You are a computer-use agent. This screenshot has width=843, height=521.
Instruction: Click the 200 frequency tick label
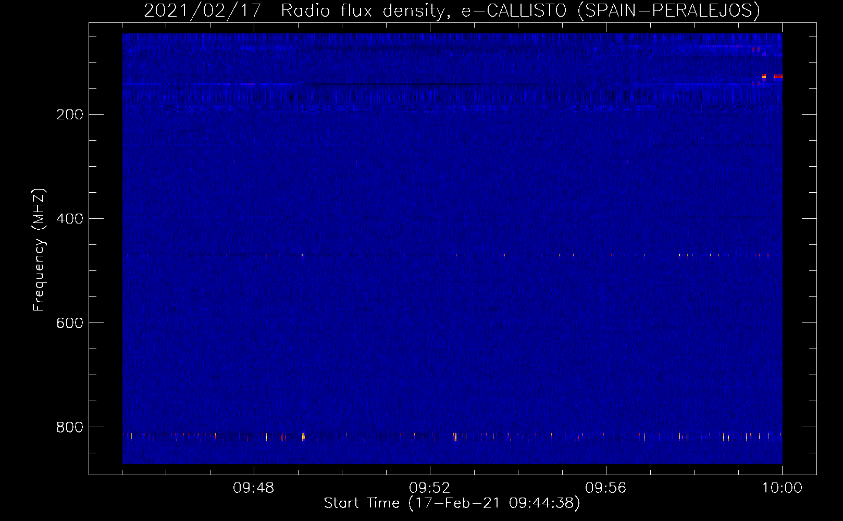tap(70, 115)
